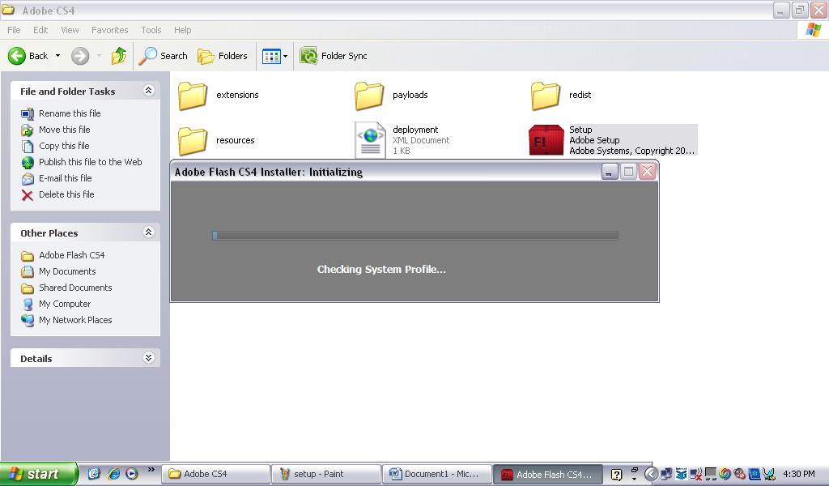Expand the Details panel

148,357
